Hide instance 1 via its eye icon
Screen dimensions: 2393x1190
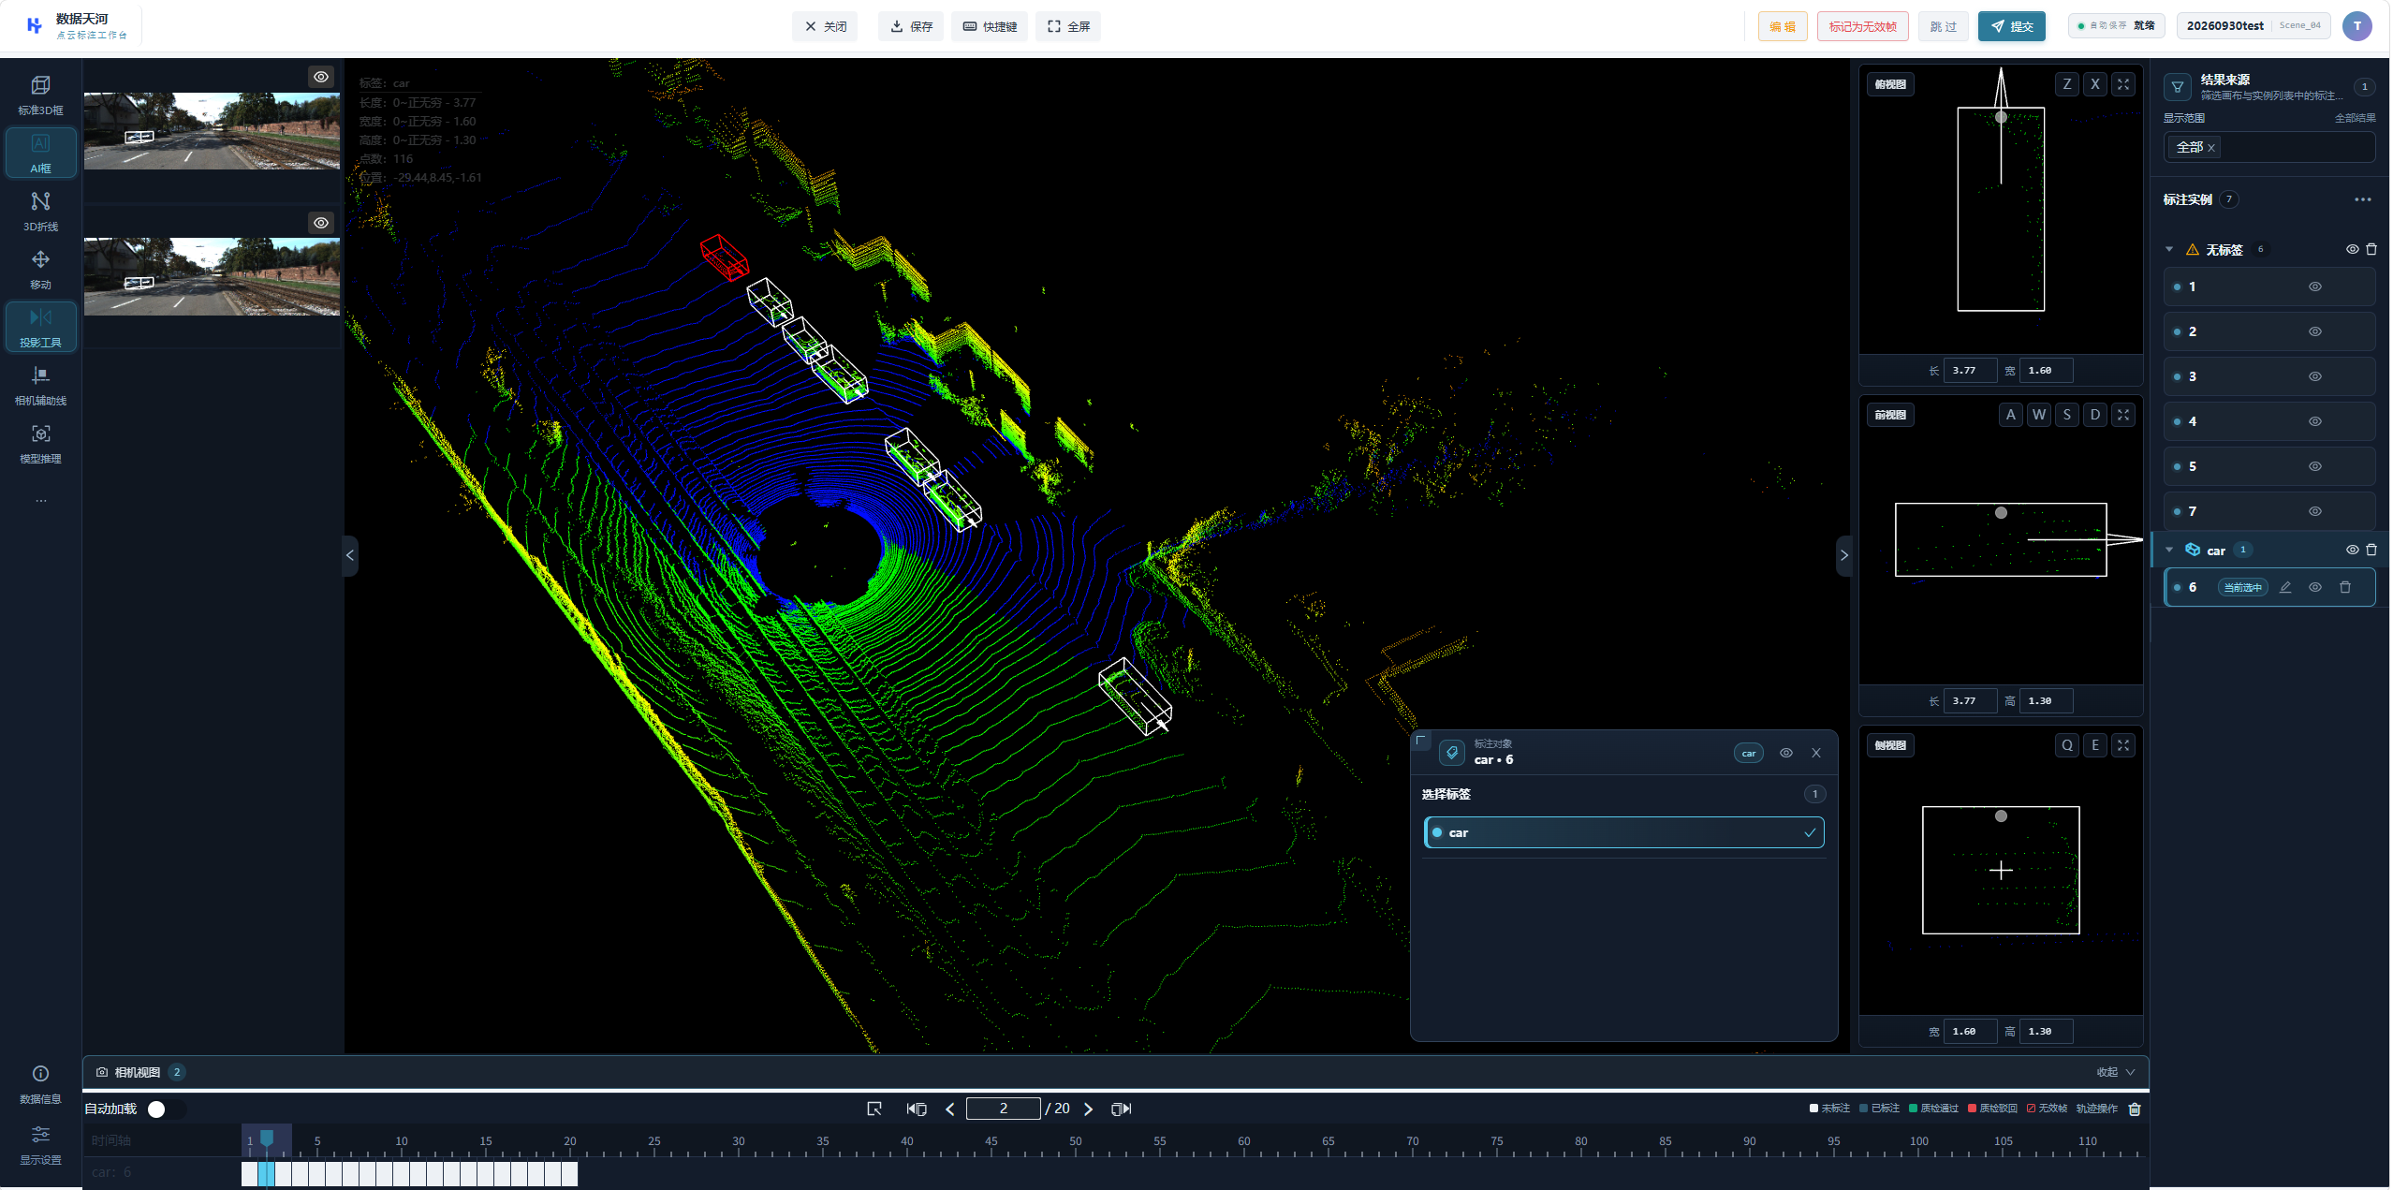click(2315, 286)
